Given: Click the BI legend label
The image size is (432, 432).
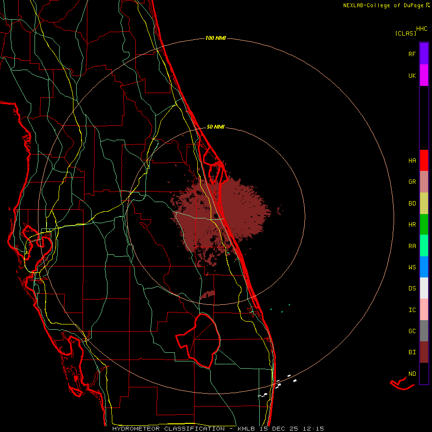Looking at the screenshot, I should 412,352.
